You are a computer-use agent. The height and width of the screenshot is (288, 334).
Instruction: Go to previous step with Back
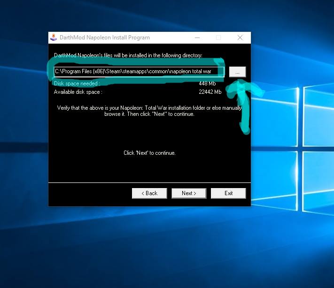click(x=149, y=193)
